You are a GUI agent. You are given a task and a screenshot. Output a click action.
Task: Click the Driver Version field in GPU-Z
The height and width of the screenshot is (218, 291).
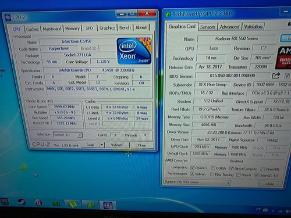point(240,133)
